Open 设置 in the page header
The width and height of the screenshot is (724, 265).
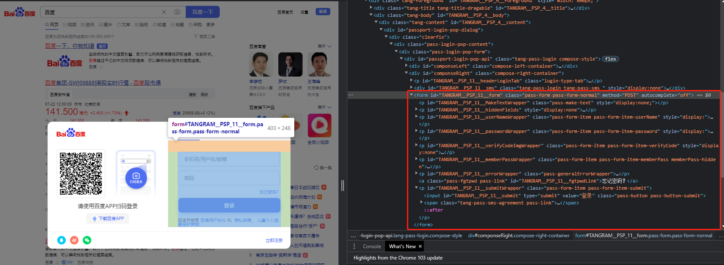coord(304,12)
